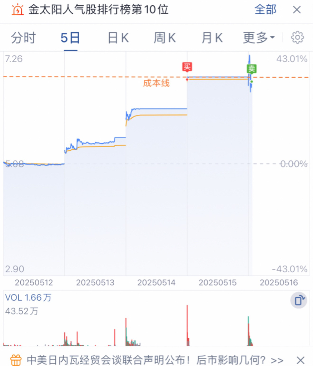Open chart settings gear icon

click(x=297, y=37)
